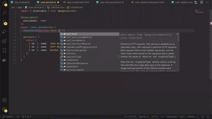The height and width of the screenshot is (119, 212).
Task: Open the Docker view in activity bar
Action: (x=4, y=60)
